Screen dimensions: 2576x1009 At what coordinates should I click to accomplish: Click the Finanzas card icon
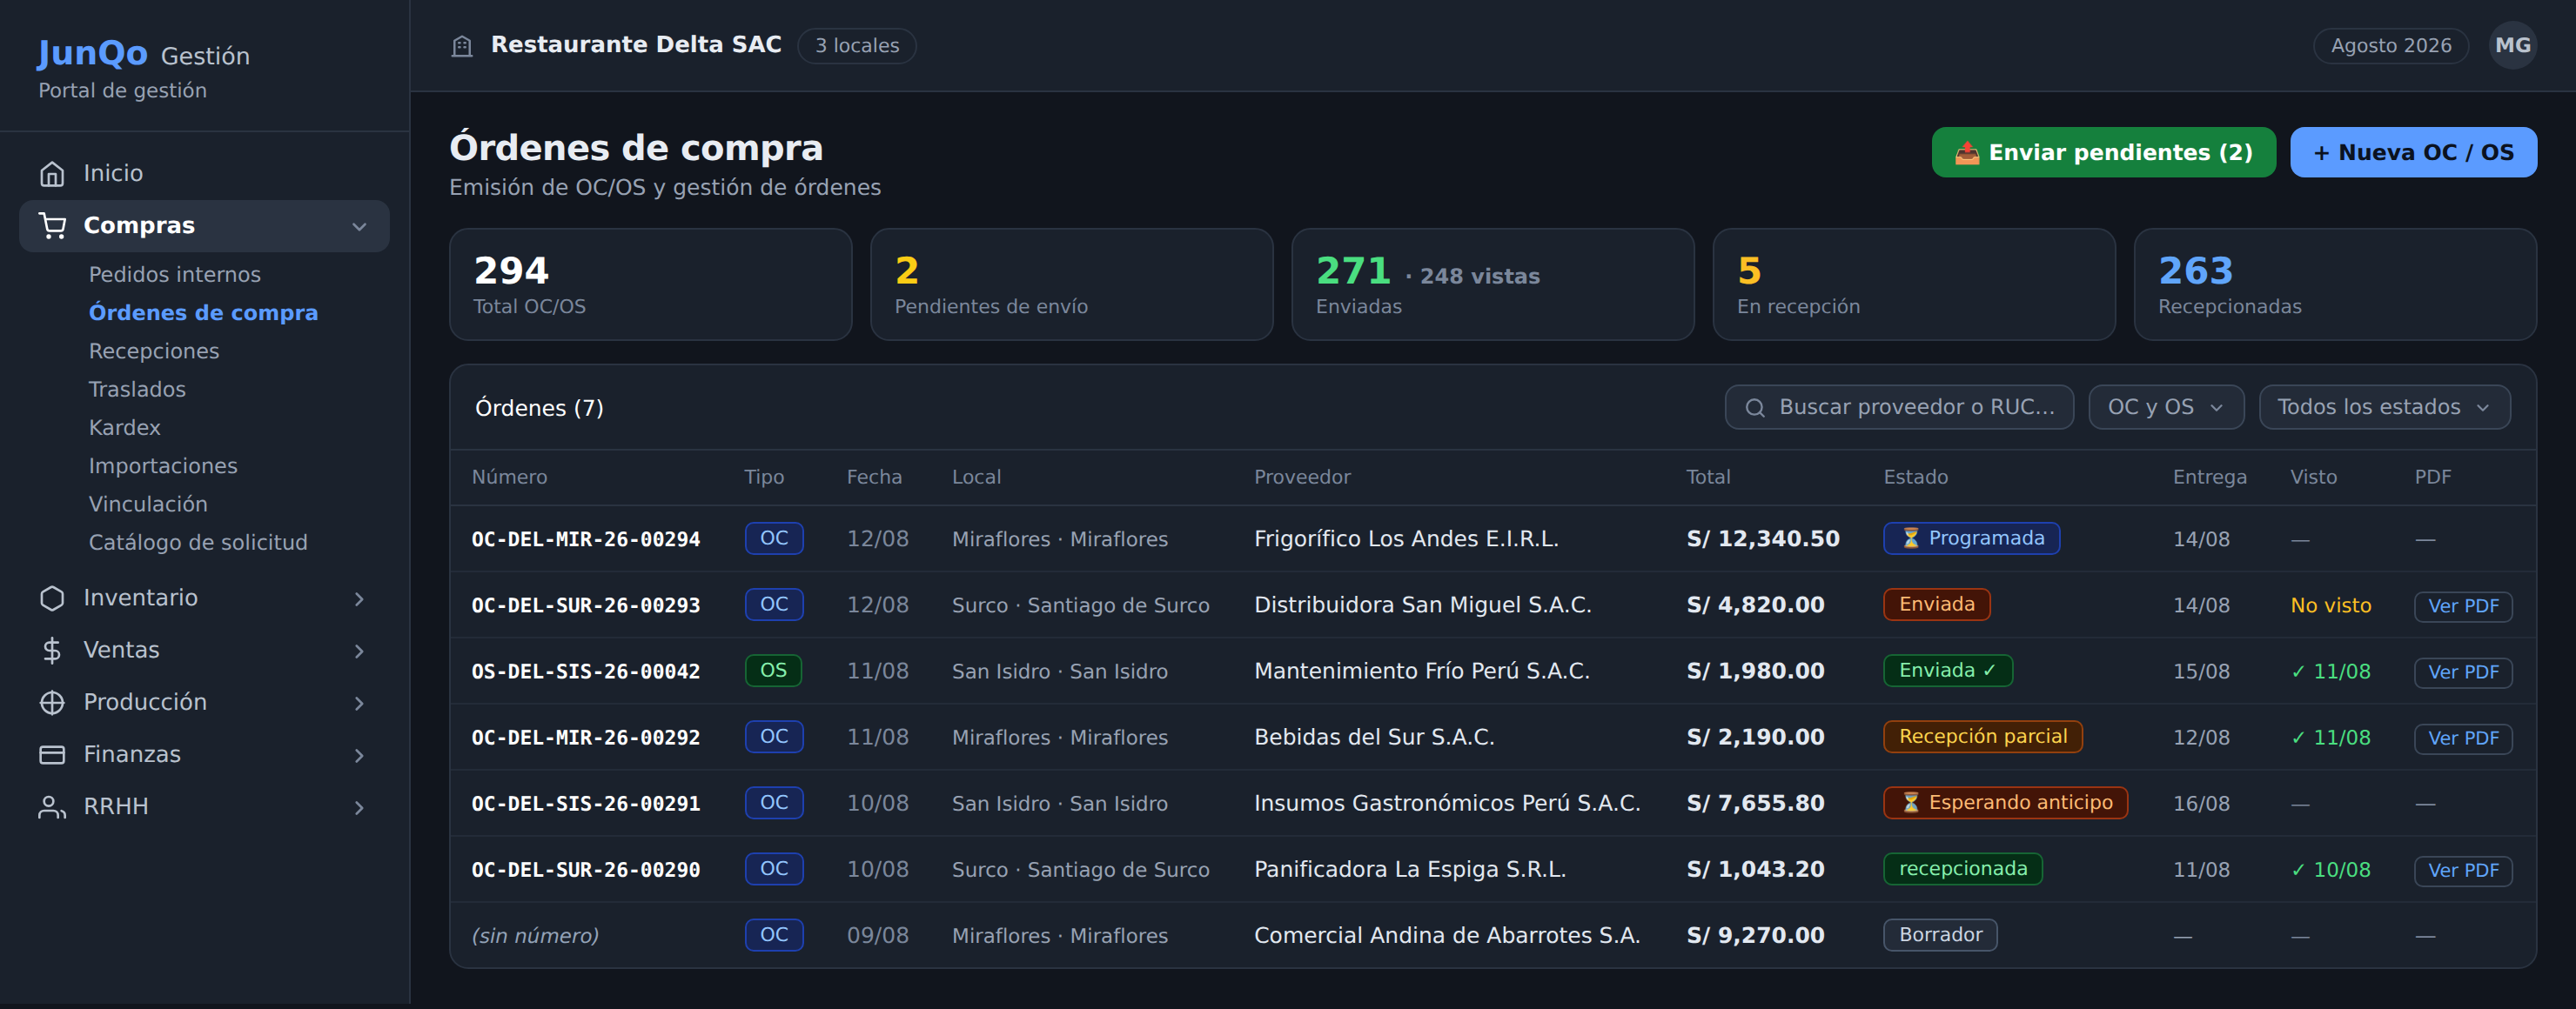52,754
